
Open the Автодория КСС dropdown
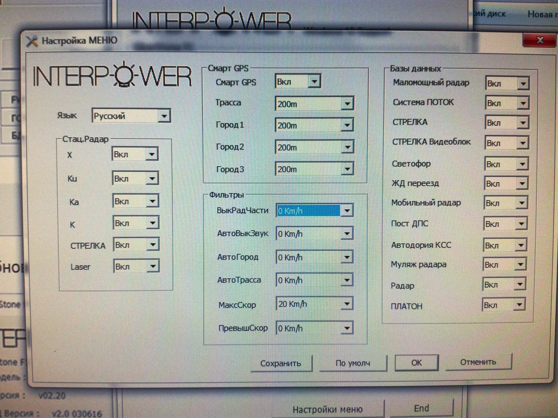coord(505,245)
